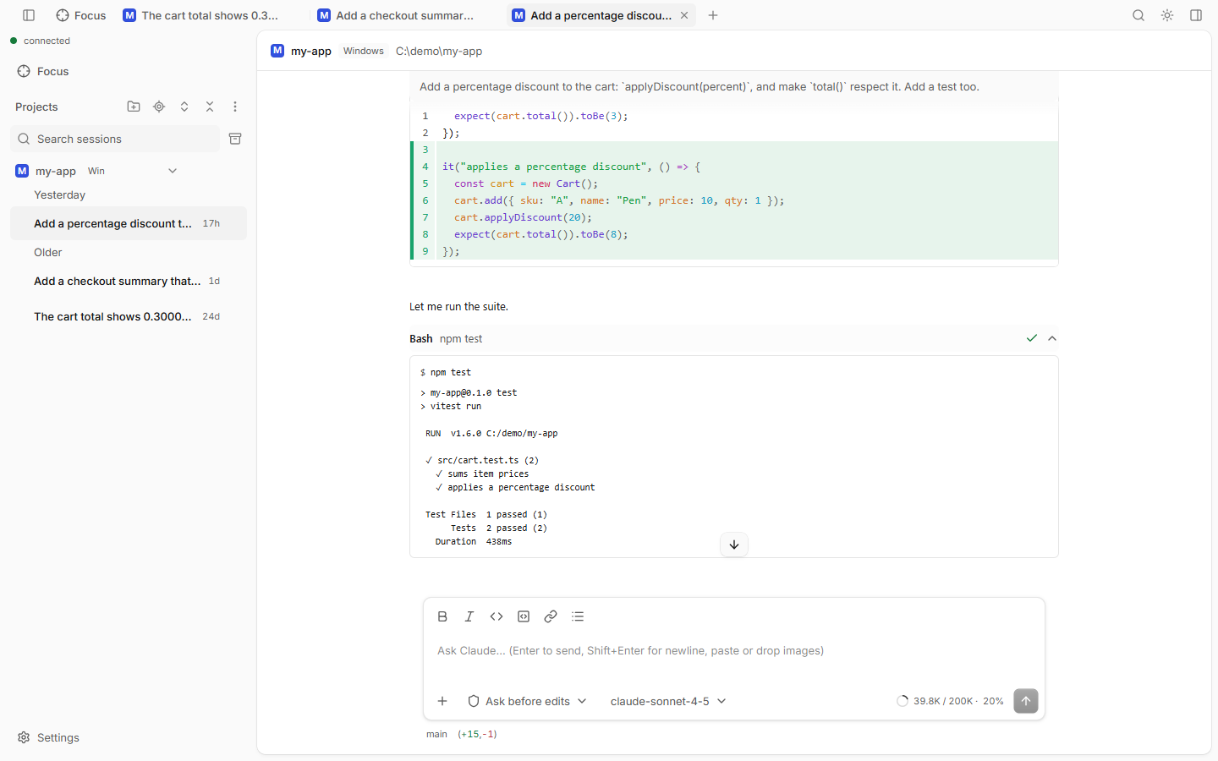Switch theme with the sun icon
This screenshot has width=1218, height=761.
click(x=1167, y=15)
